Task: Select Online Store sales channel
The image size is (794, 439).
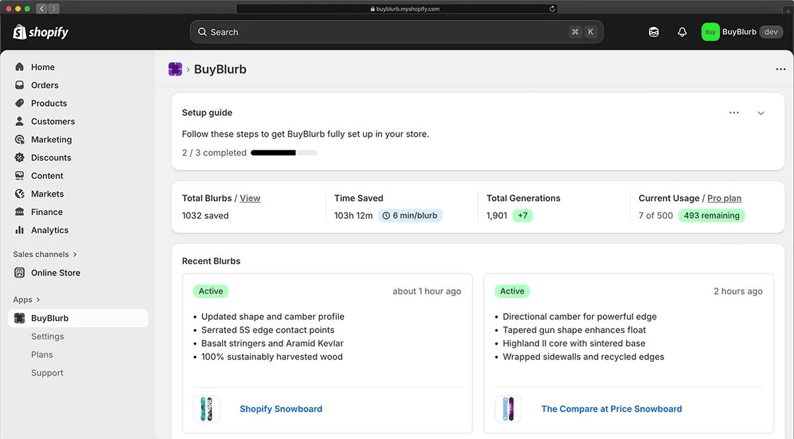Action: coord(56,273)
